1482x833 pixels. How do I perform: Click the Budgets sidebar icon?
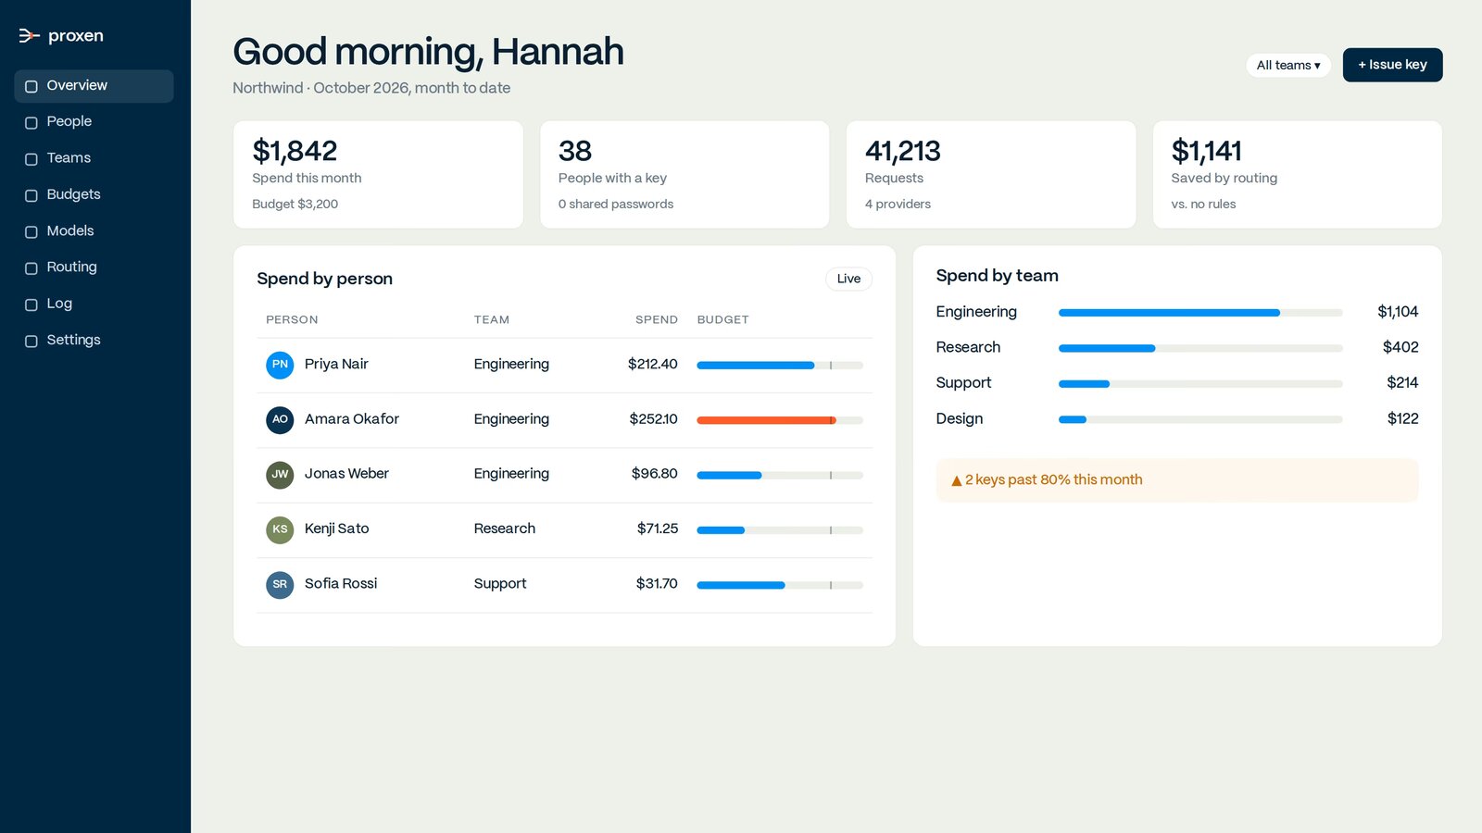(x=31, y=195)
